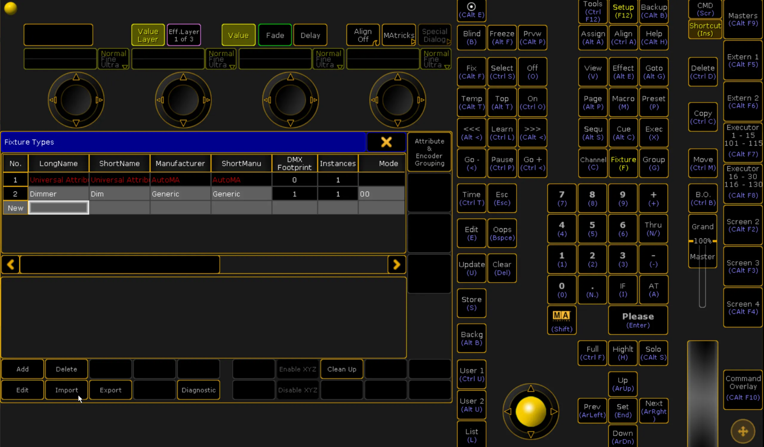Open Setup (F12) menu
764x447 pixels.
click(x=623, y=11)
